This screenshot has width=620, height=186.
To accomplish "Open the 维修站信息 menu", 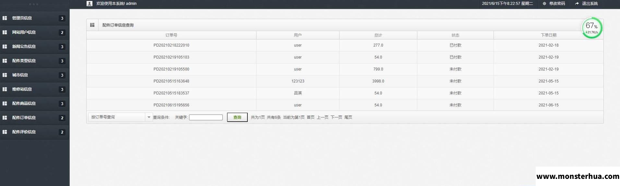I will pyautogui.click(x=34, y=89).
